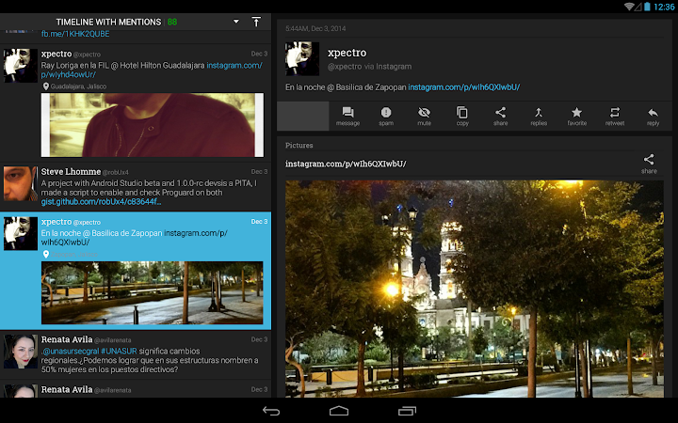Favorite the tweet with star icon

(x=576, y=116)
